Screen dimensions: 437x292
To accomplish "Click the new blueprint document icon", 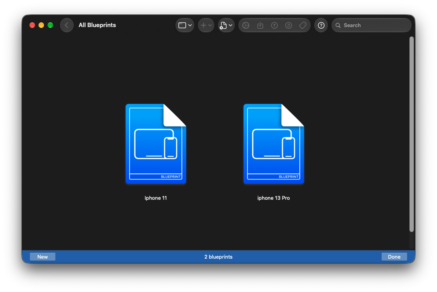I will click(223, 26).
